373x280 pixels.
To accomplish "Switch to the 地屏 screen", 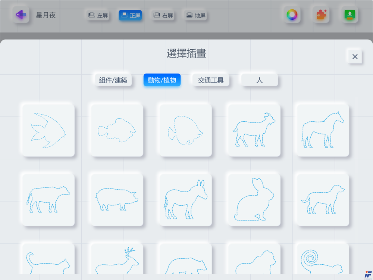I will (195, 15).
